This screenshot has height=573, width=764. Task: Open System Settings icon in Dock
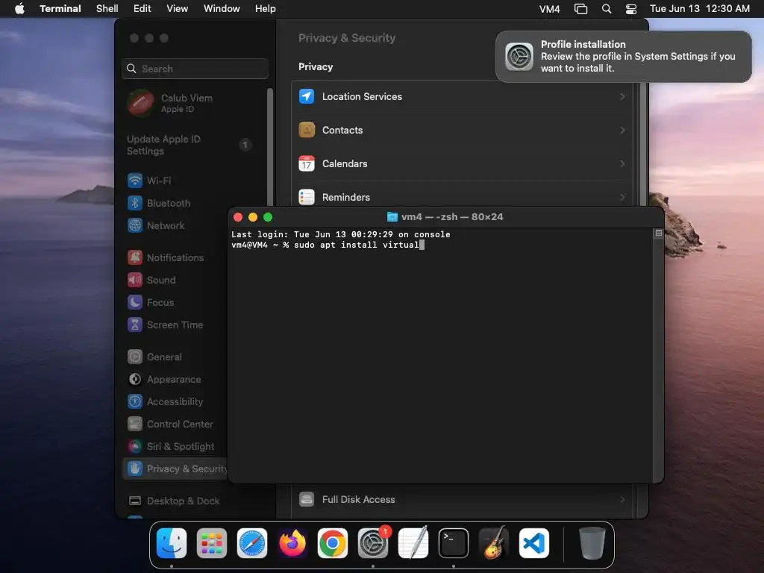coord(373,543)
